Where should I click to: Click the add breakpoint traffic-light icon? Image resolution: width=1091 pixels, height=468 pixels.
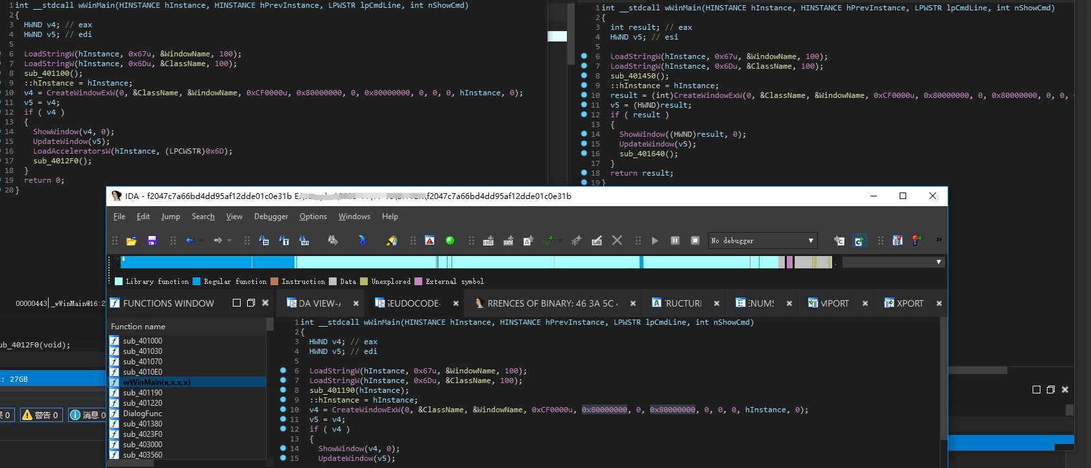point(917,240)
